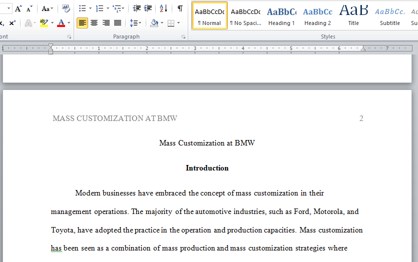The height and width of the screenshot is (262, 418).
Task: Click the header text MASS CUSTOMIZATION AT BMW
Action: pyautogui.click(x=115, y=118)
